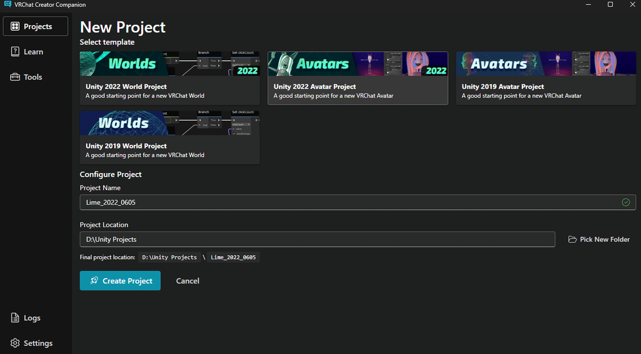Click the green valid checkmark in Project Name

[626, 202]
